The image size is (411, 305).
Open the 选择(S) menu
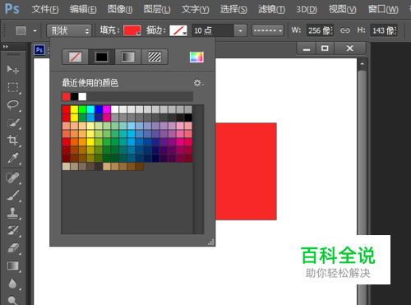[x=233, y=9]
